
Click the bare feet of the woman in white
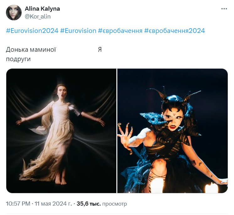point(60,181)
